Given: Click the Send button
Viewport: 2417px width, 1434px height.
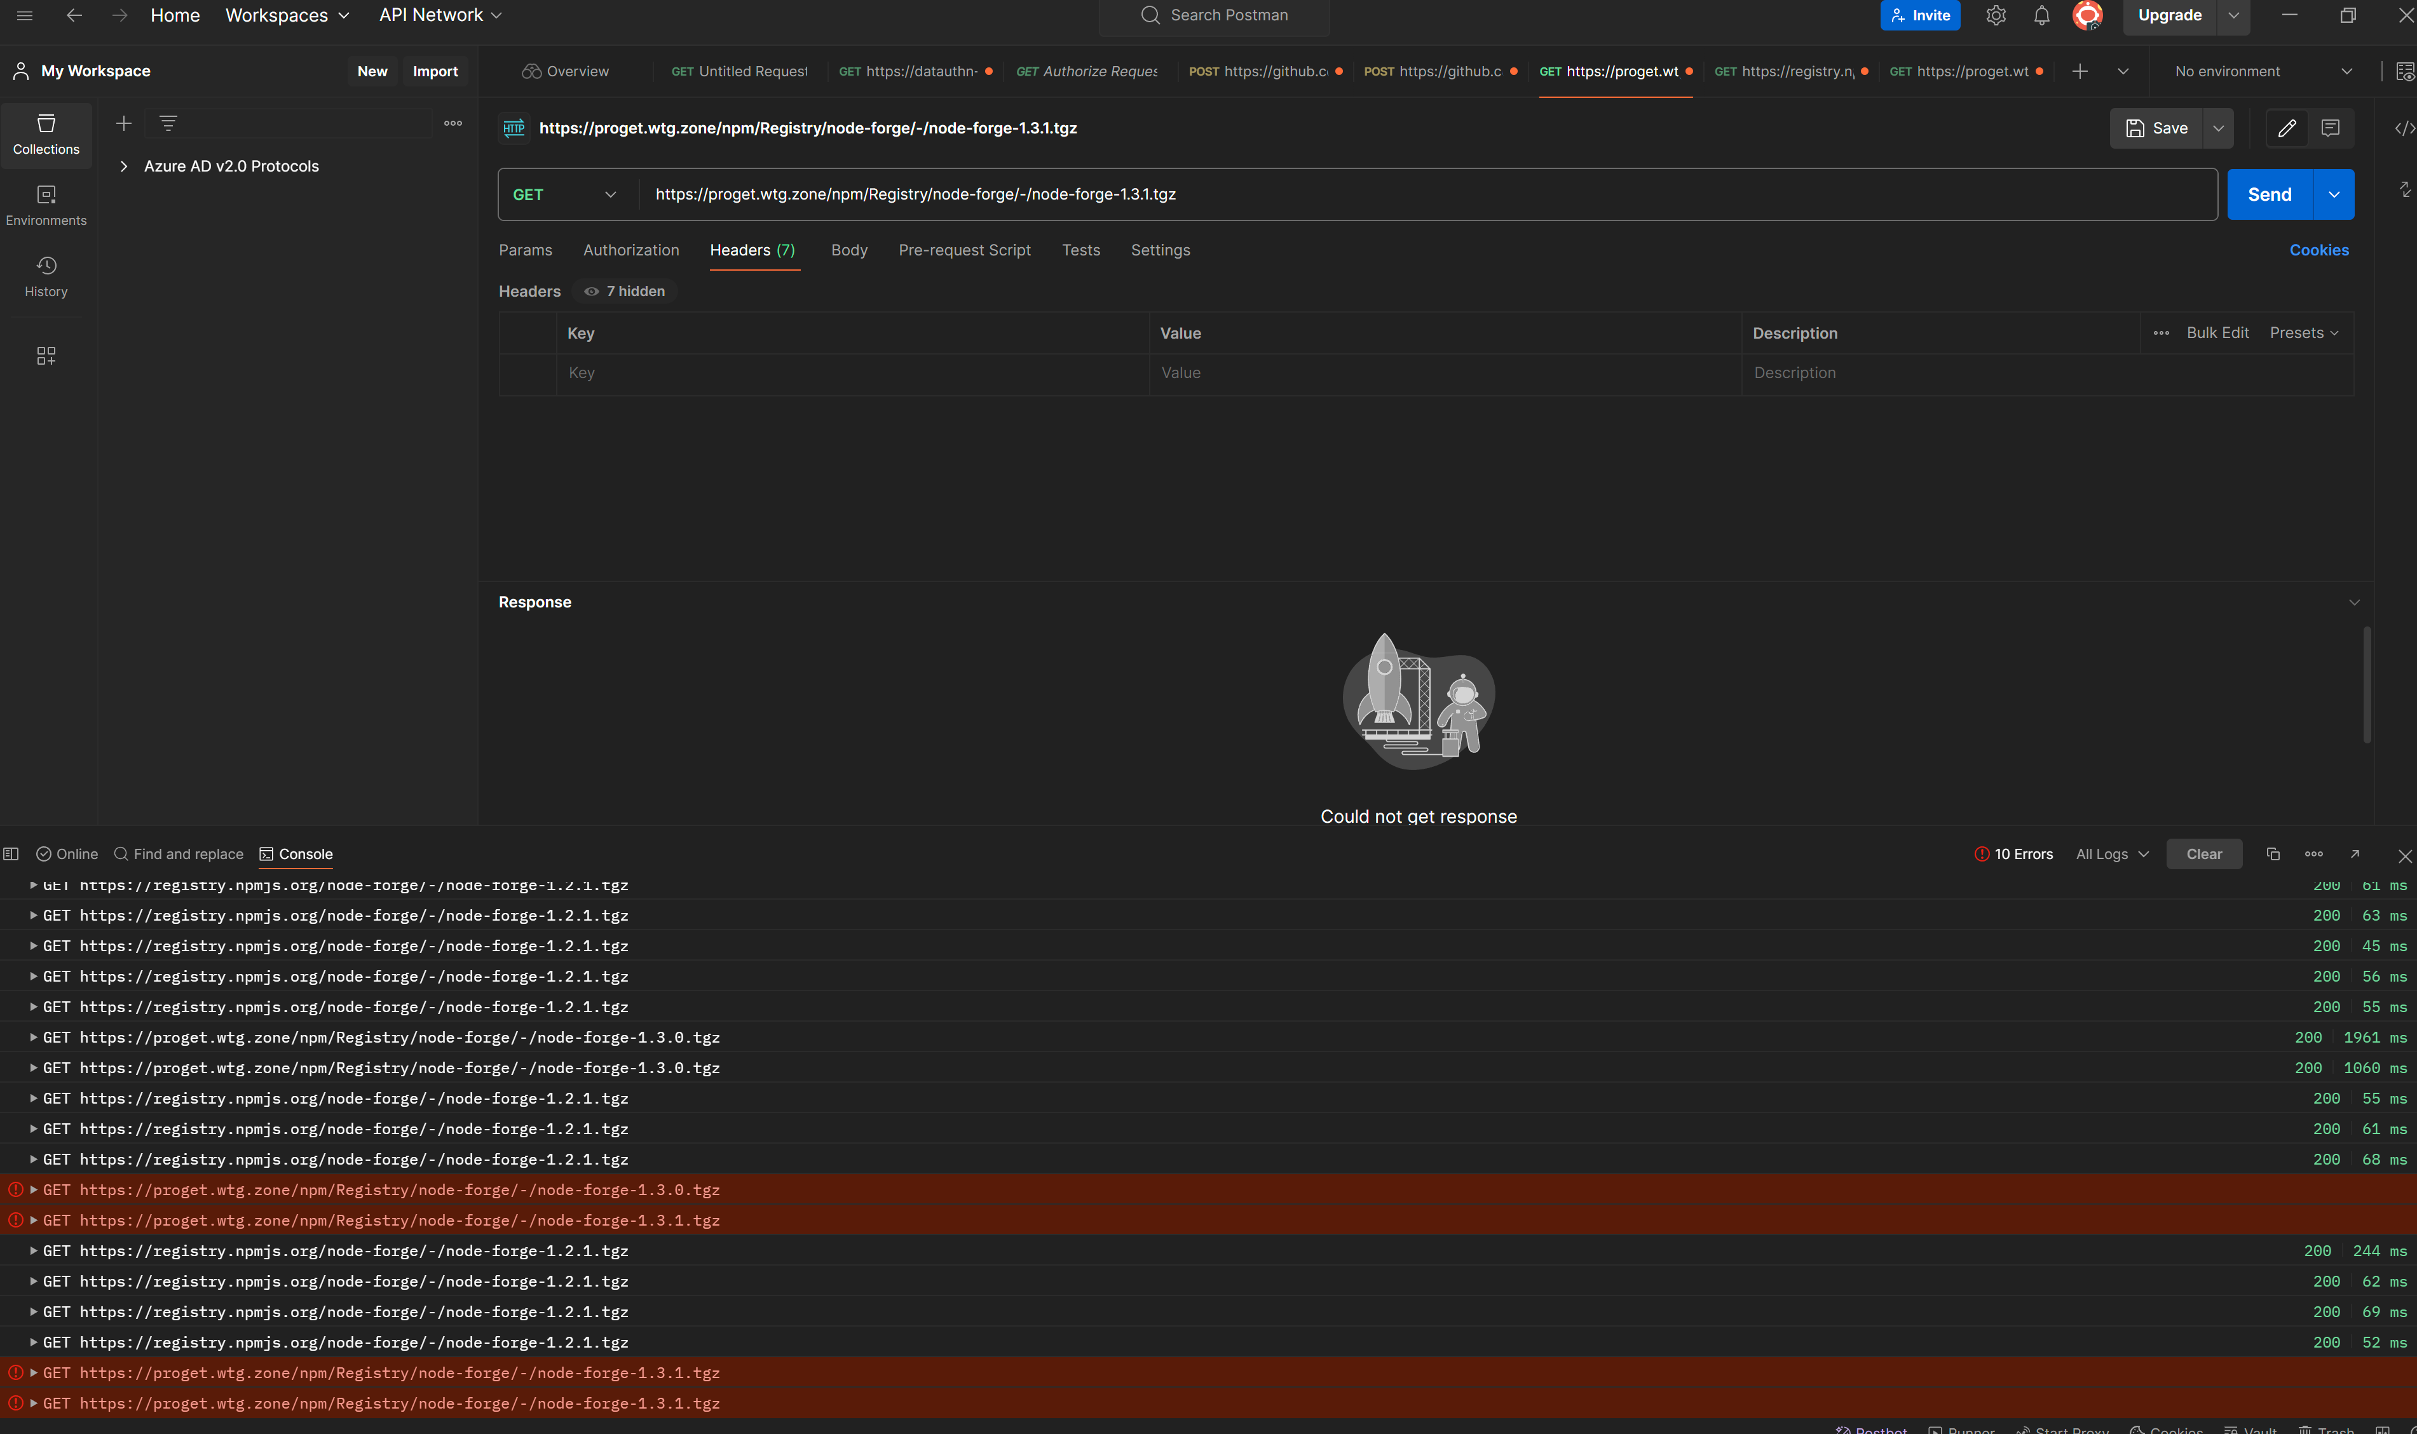Looking at the screenshot, I should click(x=2269, y=194).
